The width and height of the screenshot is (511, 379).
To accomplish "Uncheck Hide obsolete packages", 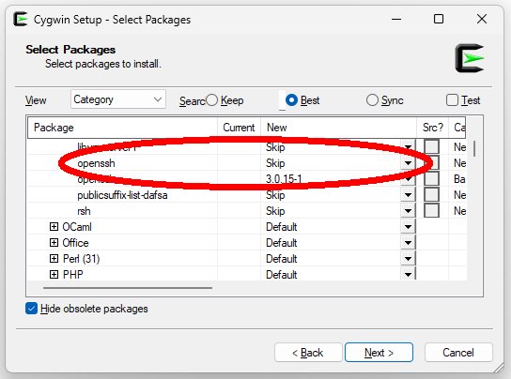I will [x=31, y=309].
